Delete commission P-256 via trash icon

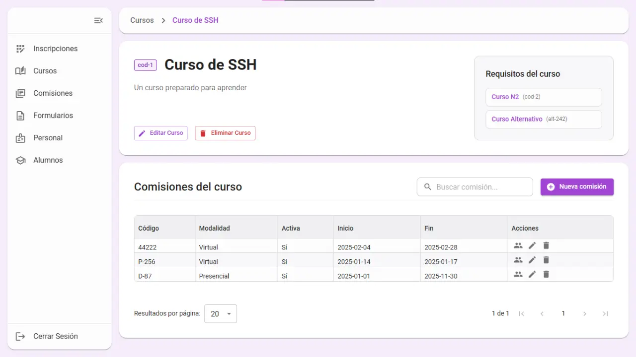tap(546, 260)
